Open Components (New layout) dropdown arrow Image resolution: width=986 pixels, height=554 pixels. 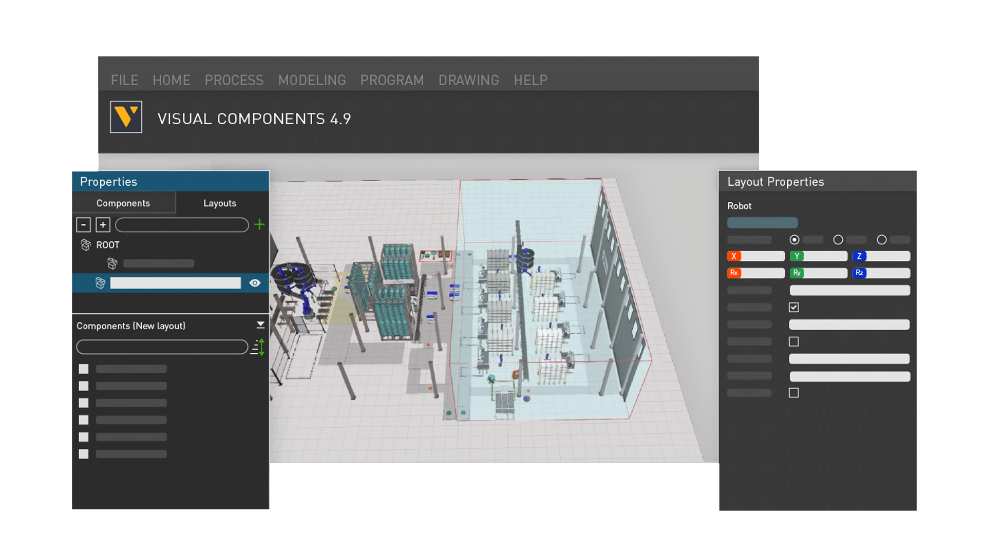[260, 325]
